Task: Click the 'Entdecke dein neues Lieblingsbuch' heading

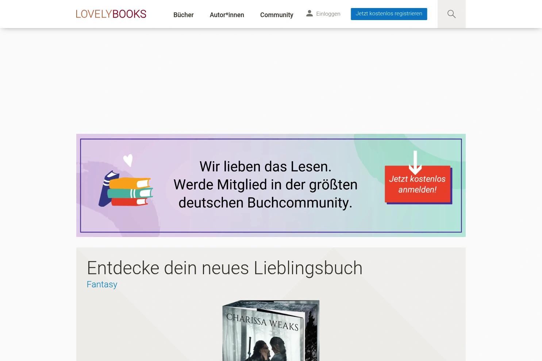Action: coord(224,268)
